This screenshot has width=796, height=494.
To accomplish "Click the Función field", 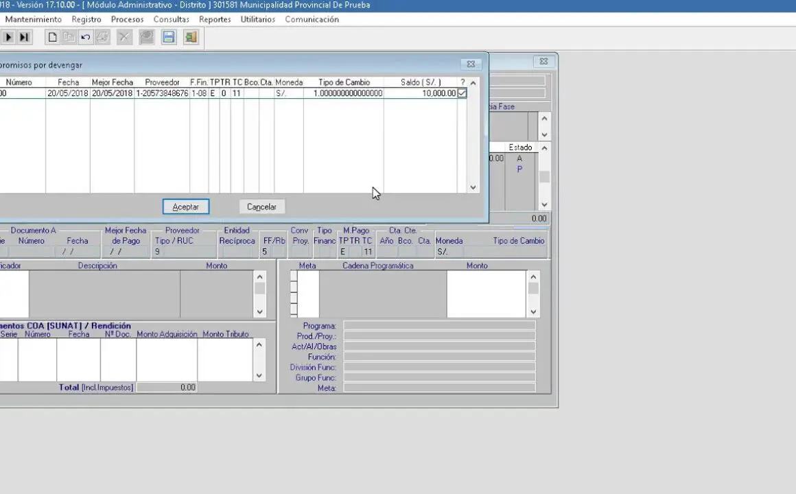I will [439, 356].
